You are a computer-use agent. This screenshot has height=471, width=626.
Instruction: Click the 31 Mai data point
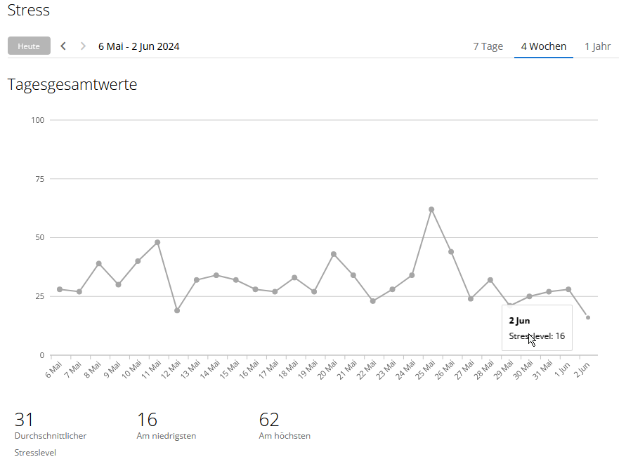[x=549, y=291]
